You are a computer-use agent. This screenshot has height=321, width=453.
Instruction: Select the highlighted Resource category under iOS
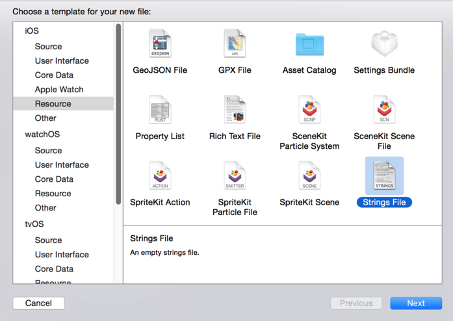point(63,104)
